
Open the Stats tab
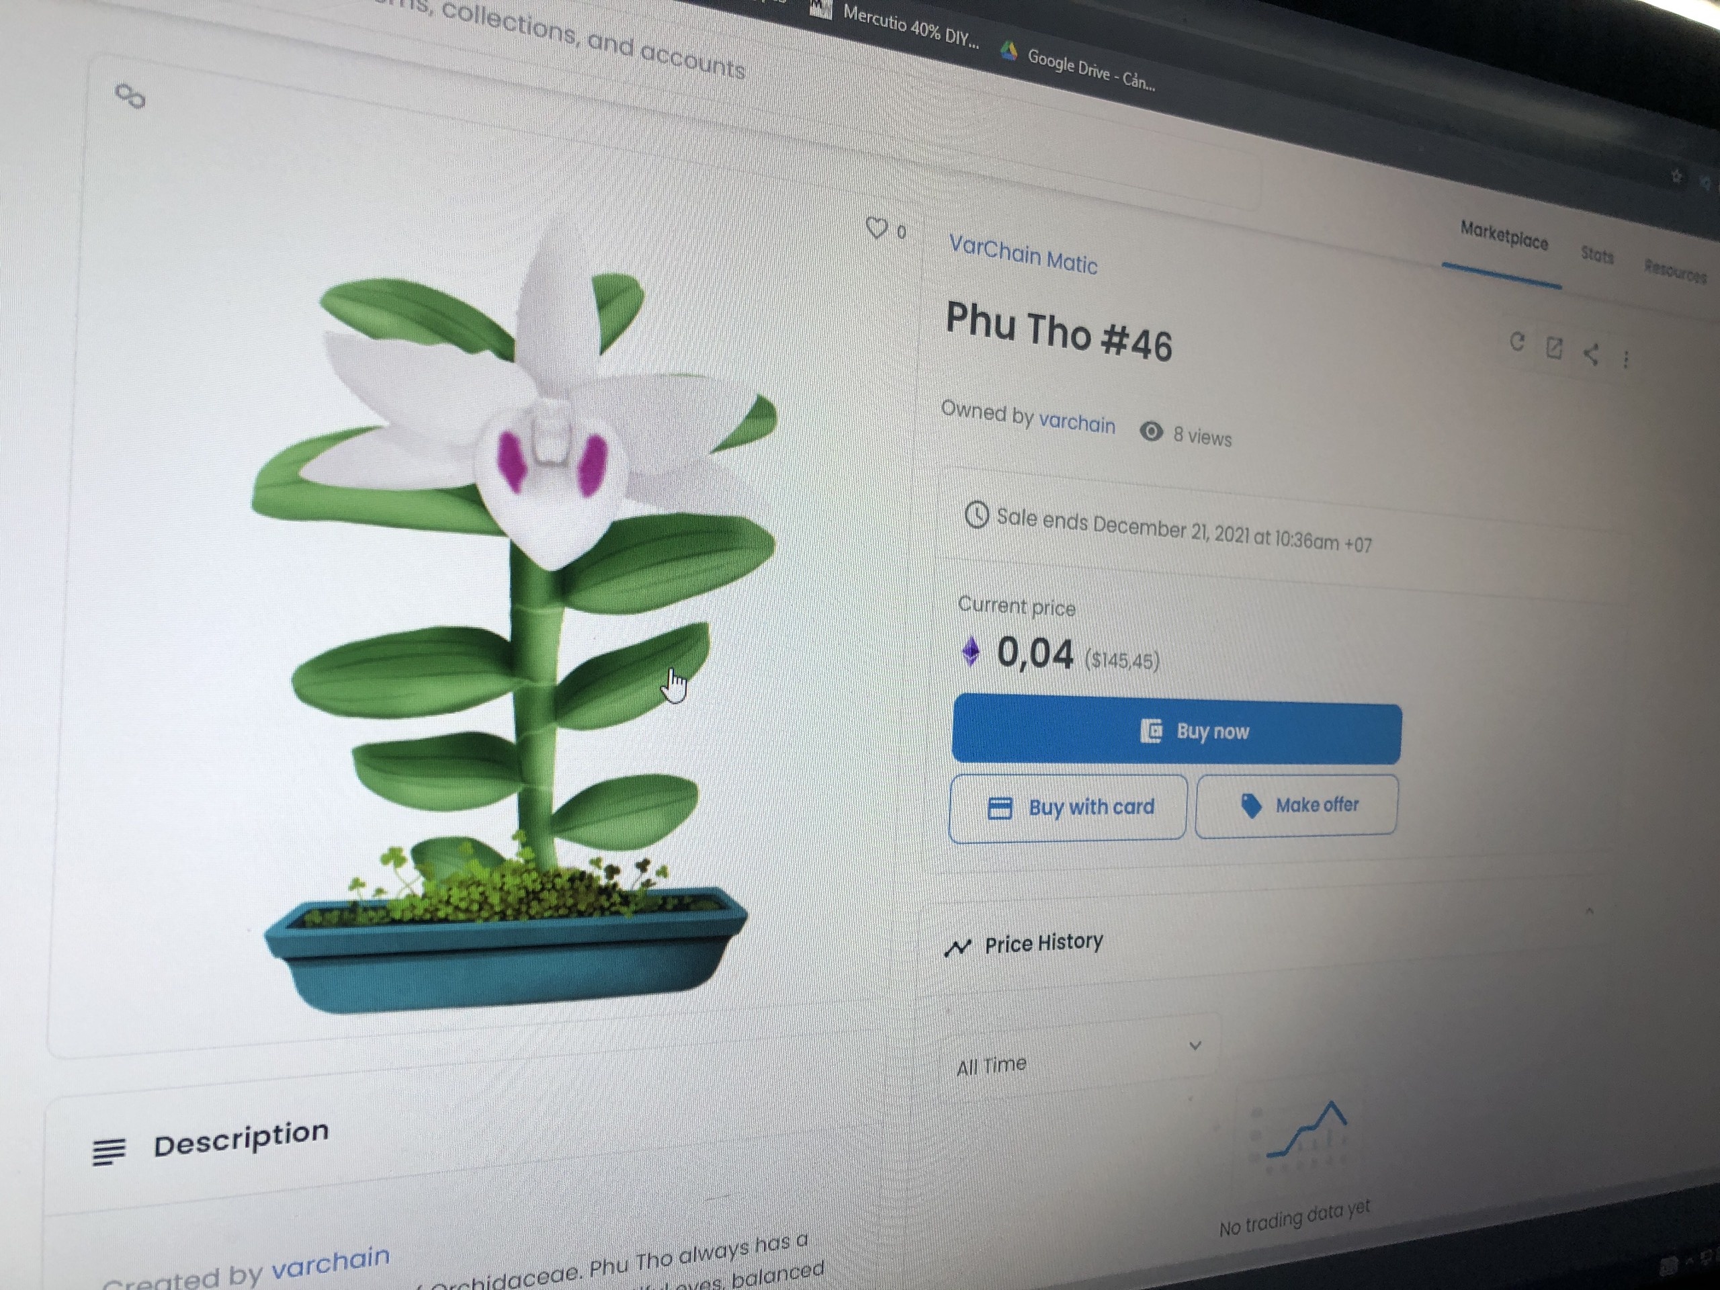tap(1597, 255)
